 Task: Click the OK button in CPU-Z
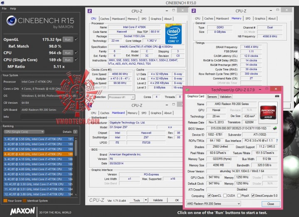177,200
